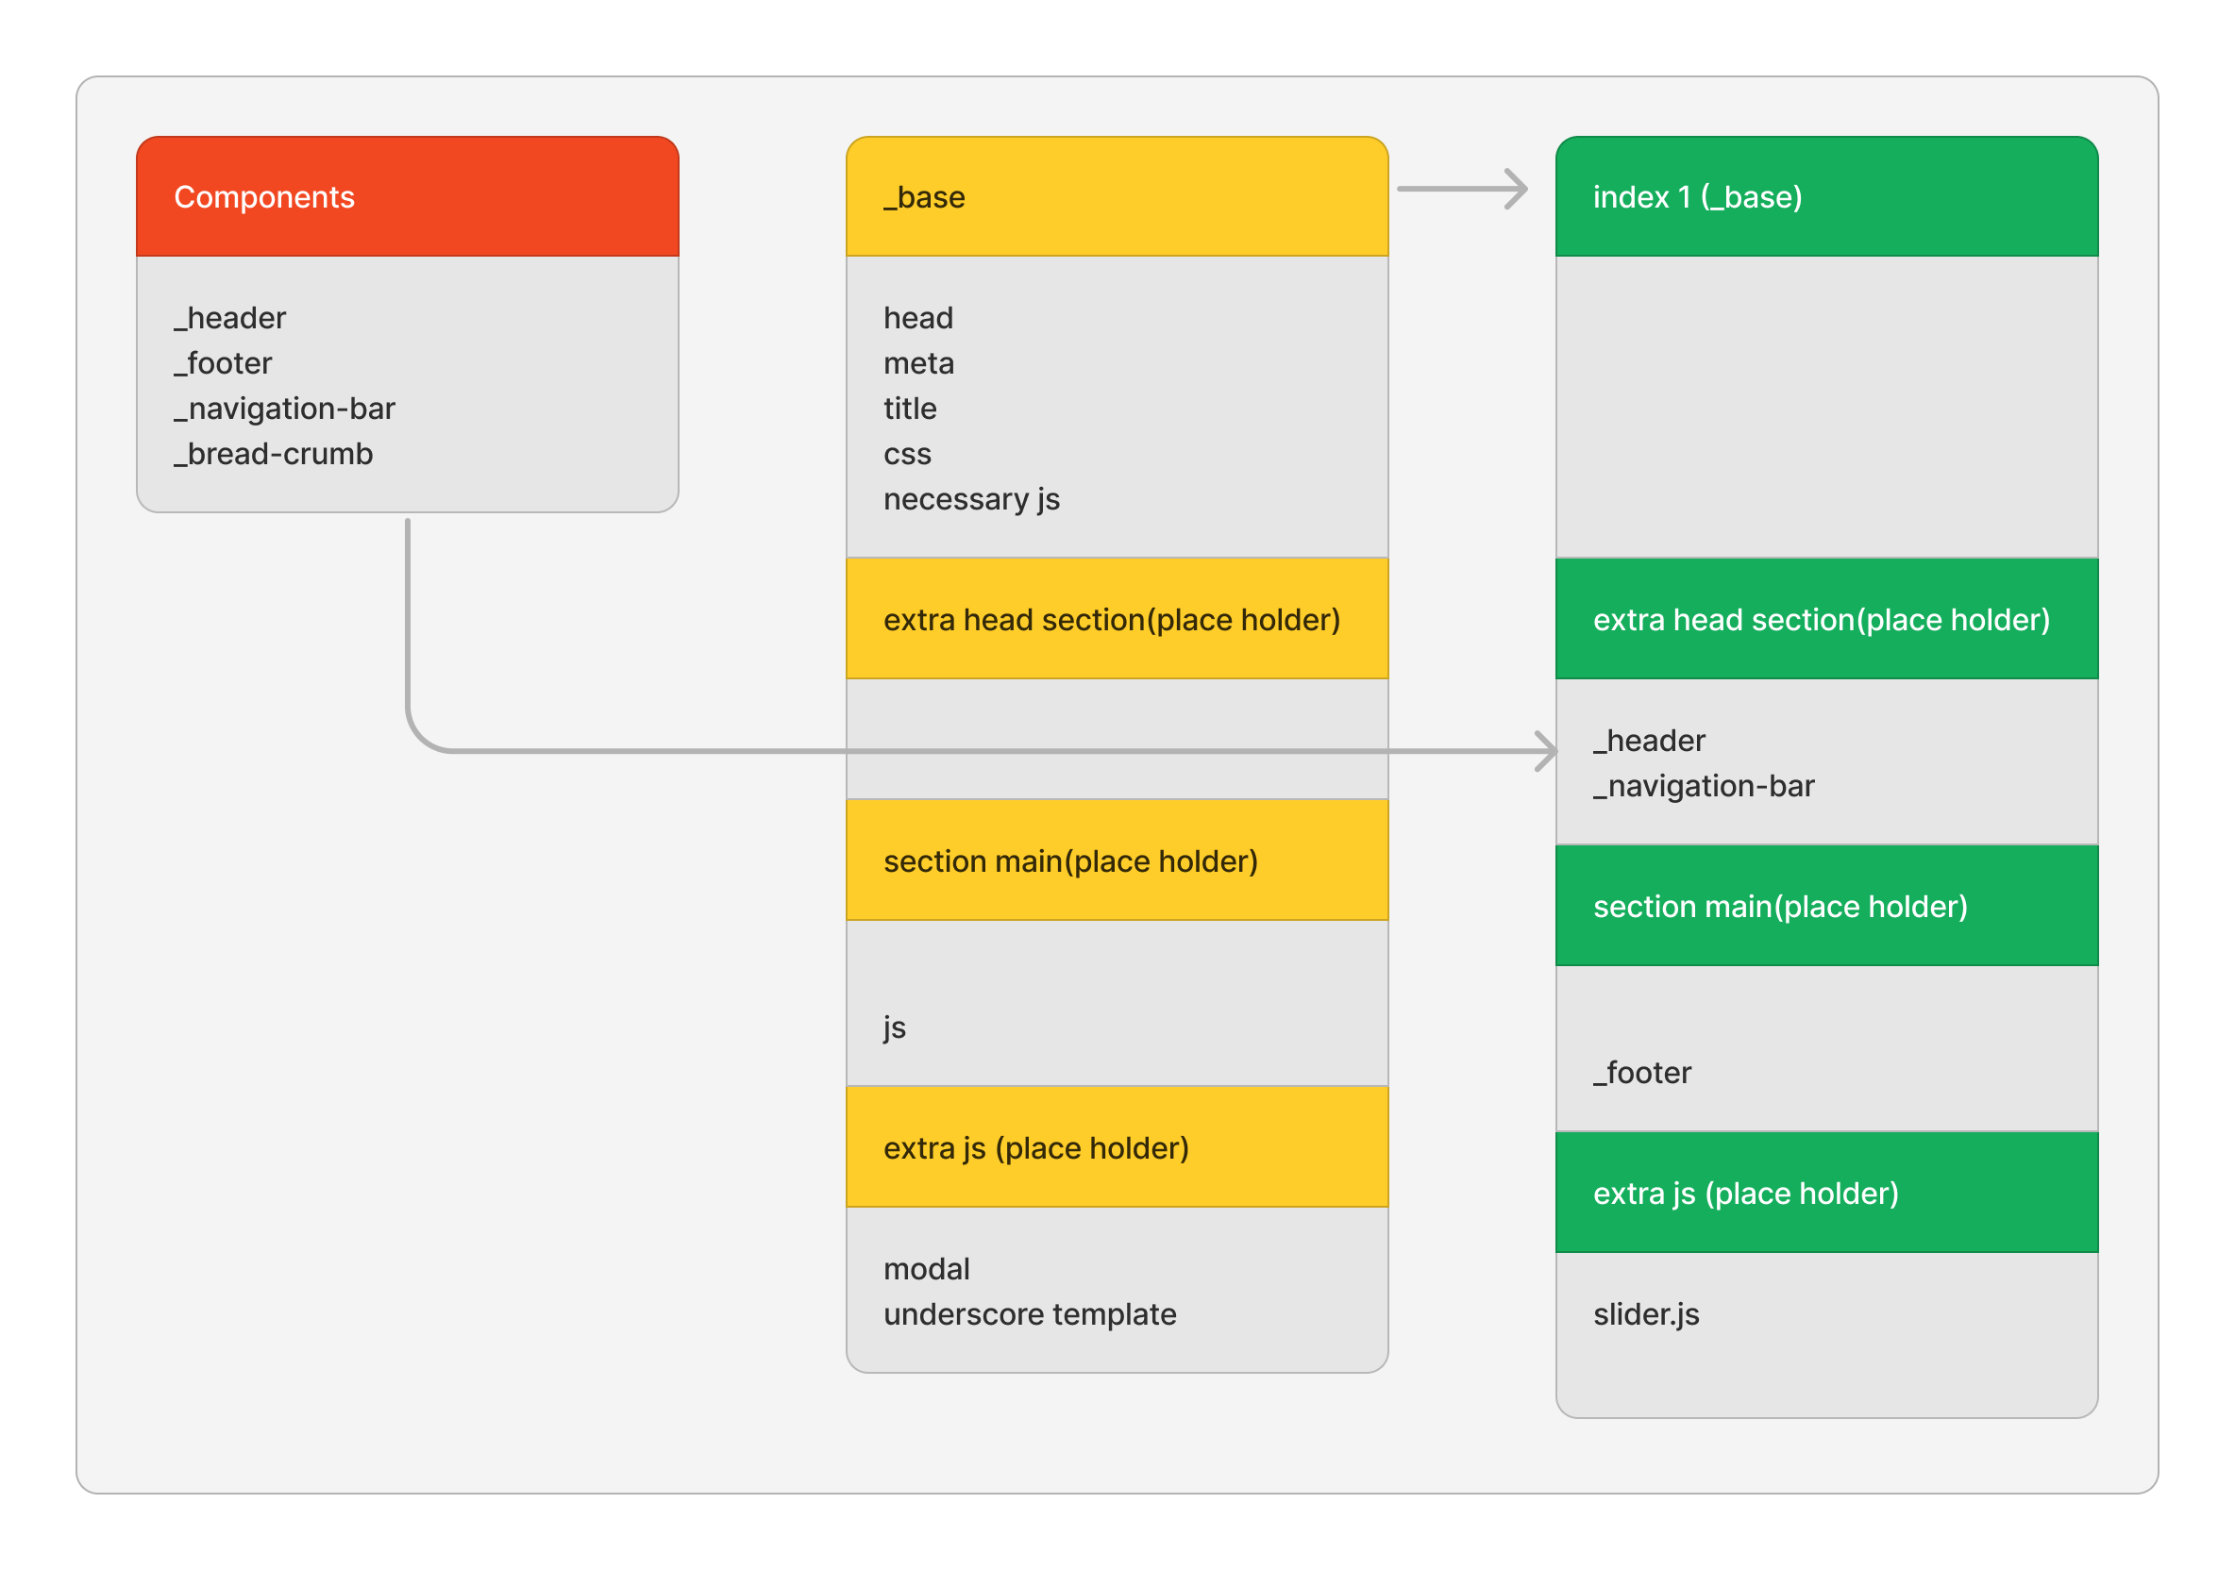The width and height of the screenshot is (2235, 1570).
Task: Click the arrow connecting _base to index 1
Action: coord(1460,192)
